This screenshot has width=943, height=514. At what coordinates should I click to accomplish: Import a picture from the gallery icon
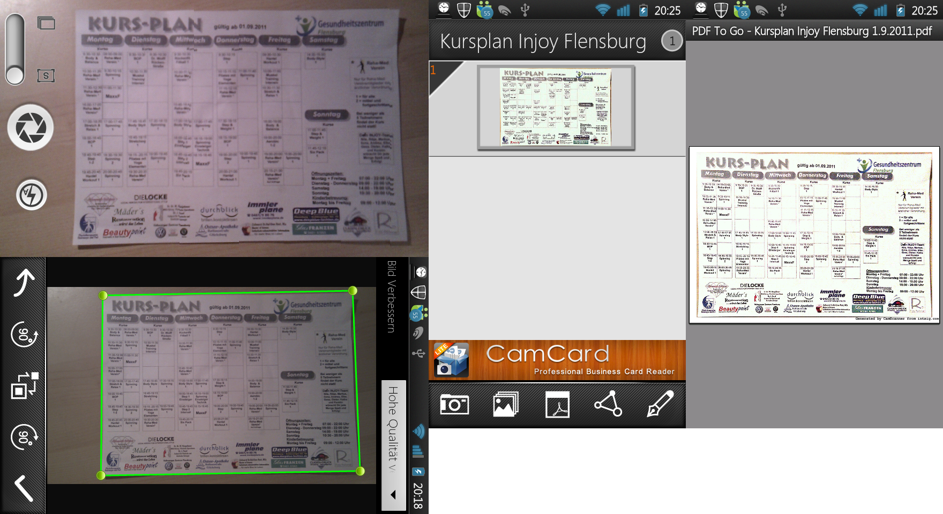[505, 404]
